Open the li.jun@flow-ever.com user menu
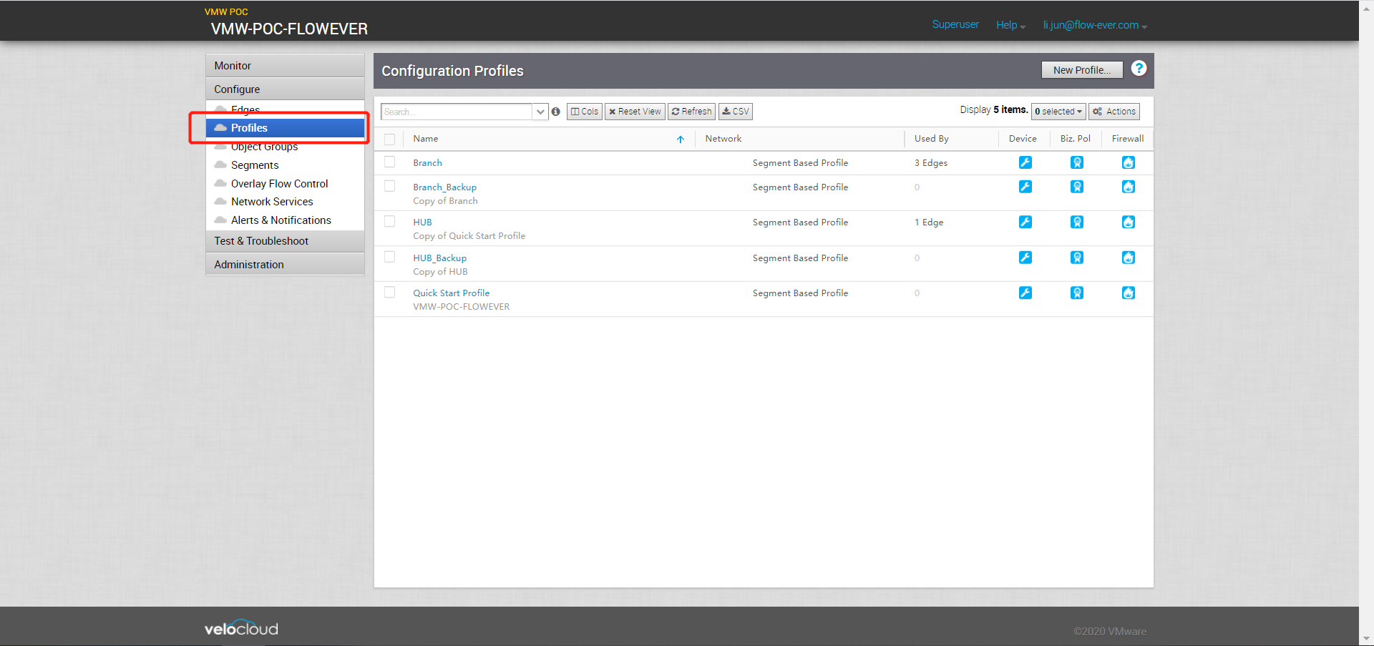This screenshot has width=1374, height=646. (1095, 25)
